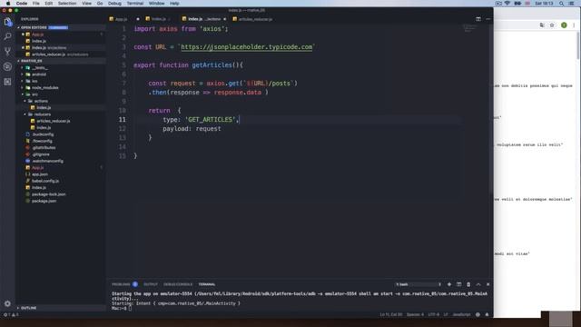Open the Debug view in activity bar
The width and height of the screenshot is (581, 327).
(7, 66)
